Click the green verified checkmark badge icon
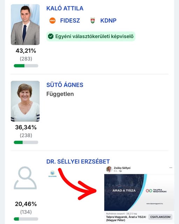 click(51, 36)
